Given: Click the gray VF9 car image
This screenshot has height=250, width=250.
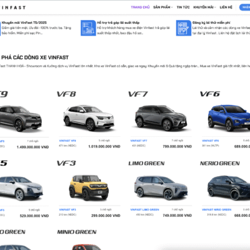Looking at the screenshot, I should [x=21, y=118].
